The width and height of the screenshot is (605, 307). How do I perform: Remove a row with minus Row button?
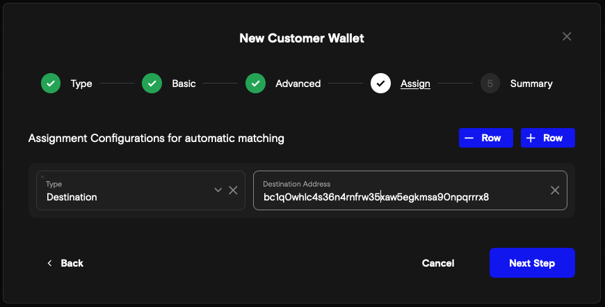pyautogui.click(x=485, y=138)
